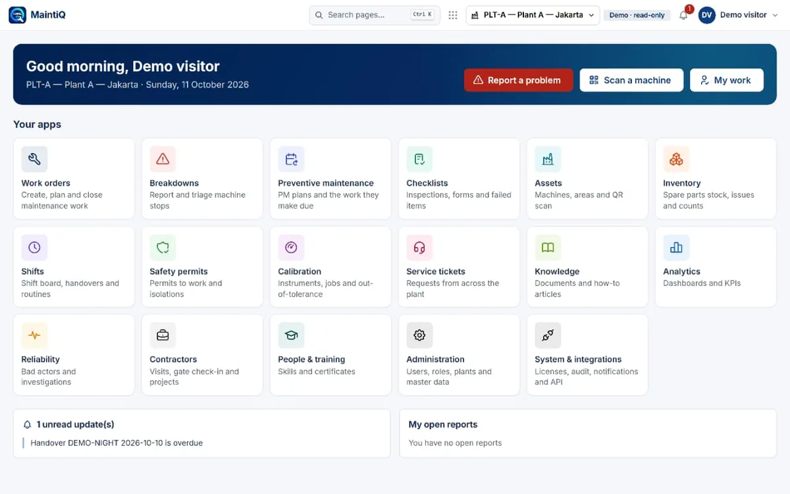Screen dimensions: 790x494
Task: Open the Calibration gauge icon
Action: tap(291, 248)
